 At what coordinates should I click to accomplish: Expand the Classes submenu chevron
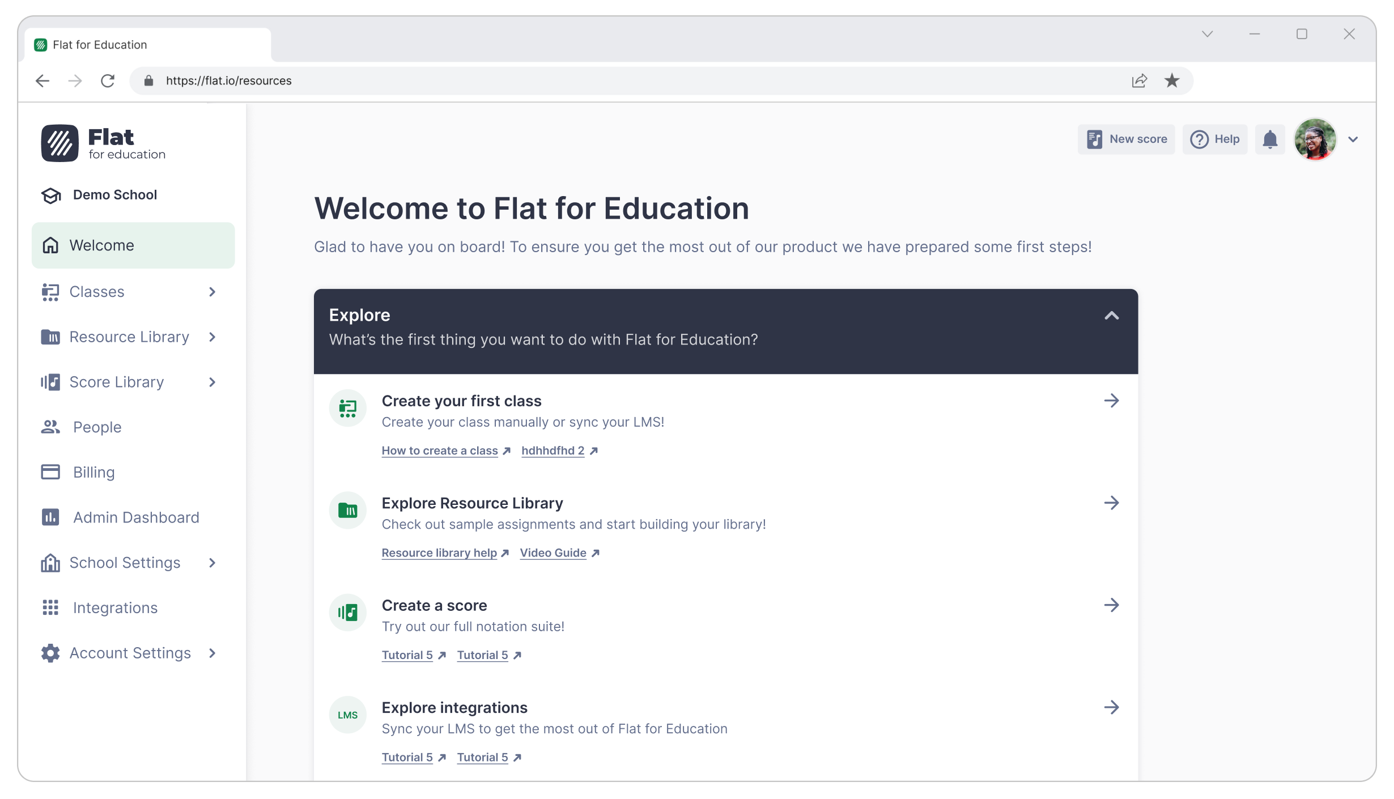point(212,292)
